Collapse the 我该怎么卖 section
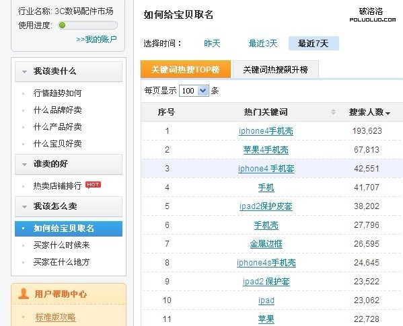403x326 pixels. 24,206
